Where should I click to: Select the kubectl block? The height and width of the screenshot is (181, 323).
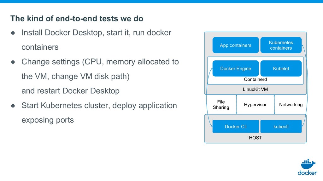click(281, 126)
